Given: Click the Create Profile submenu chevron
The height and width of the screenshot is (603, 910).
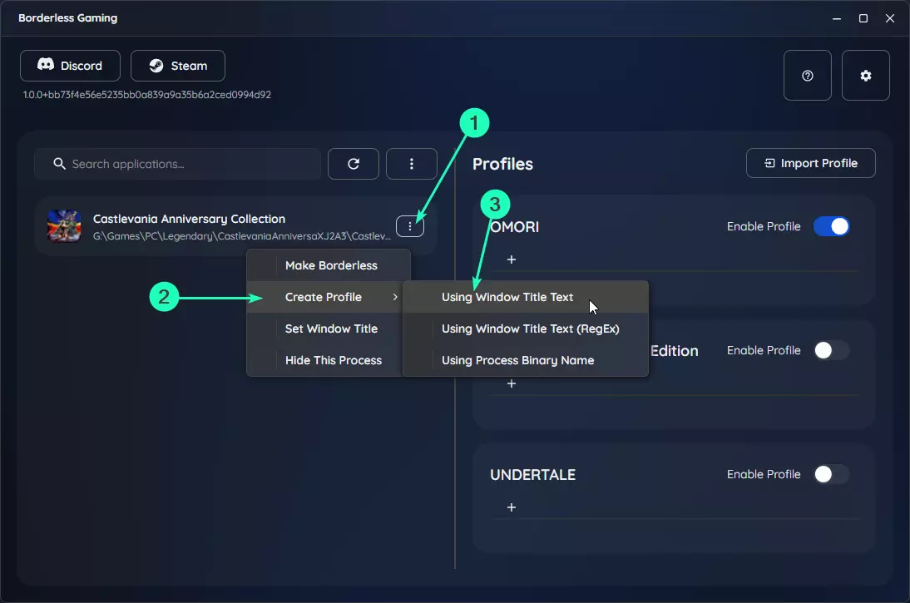Looking at the screenshot, I should click(395, 297).
